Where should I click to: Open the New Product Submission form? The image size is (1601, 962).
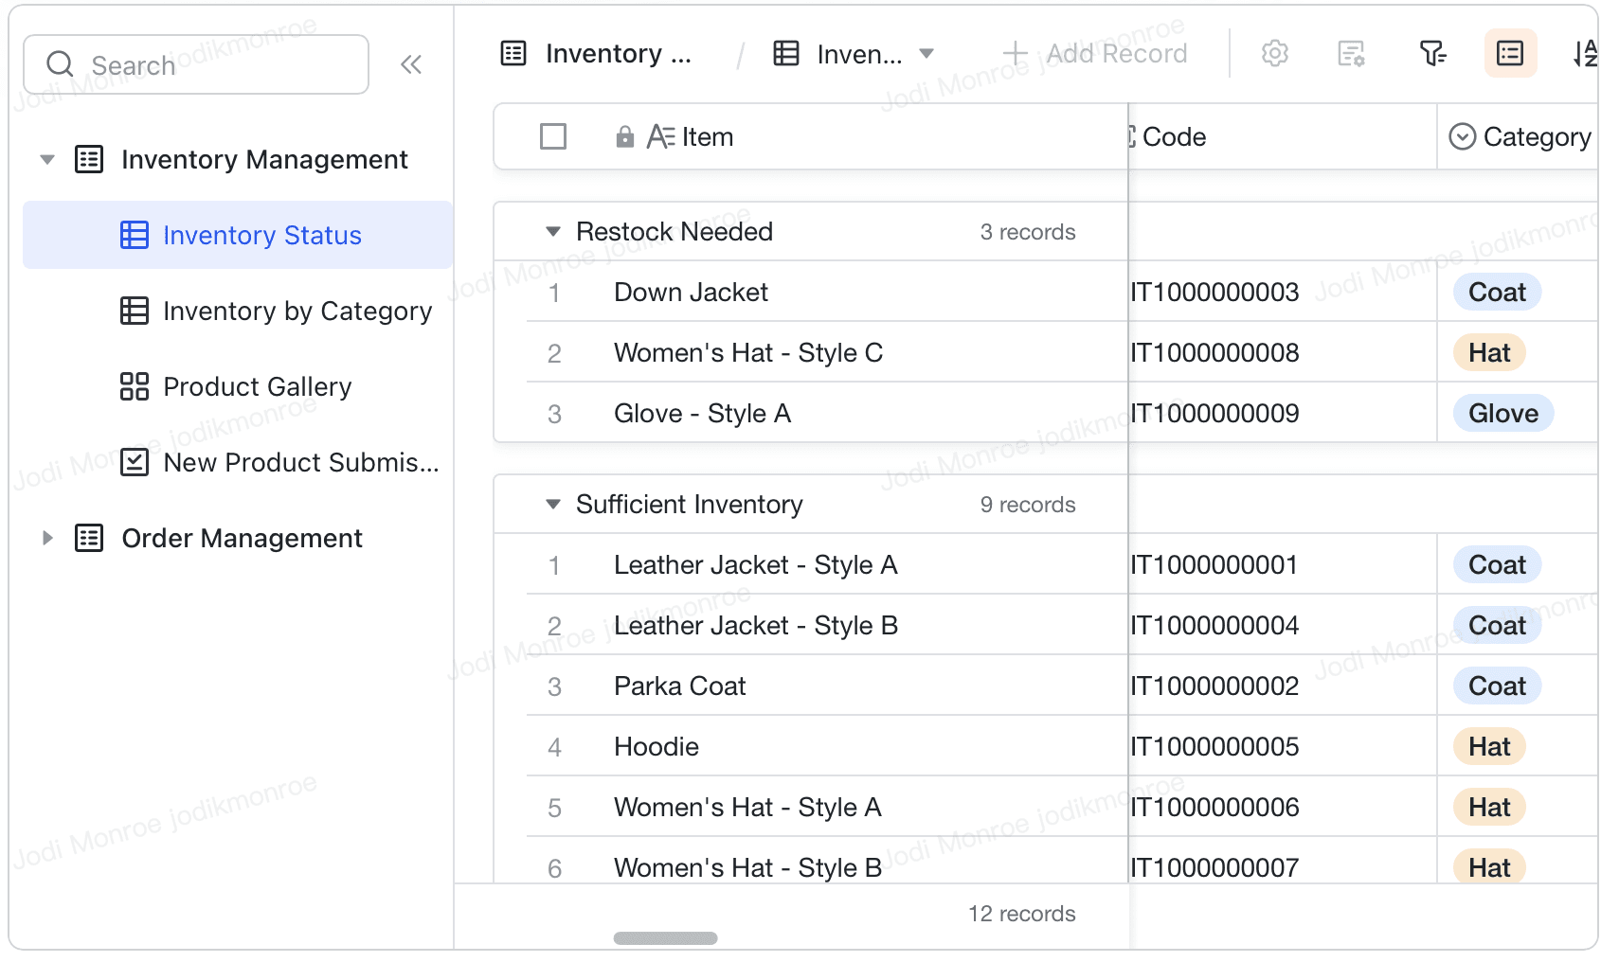coord(239,462)
